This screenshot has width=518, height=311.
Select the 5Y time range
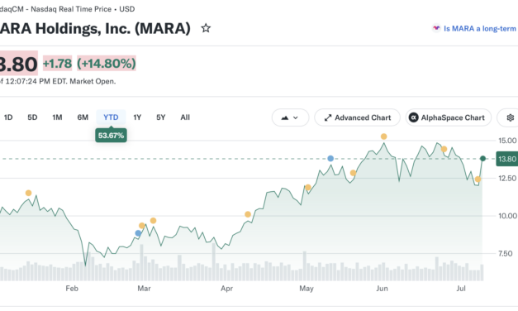click(161, 117)
